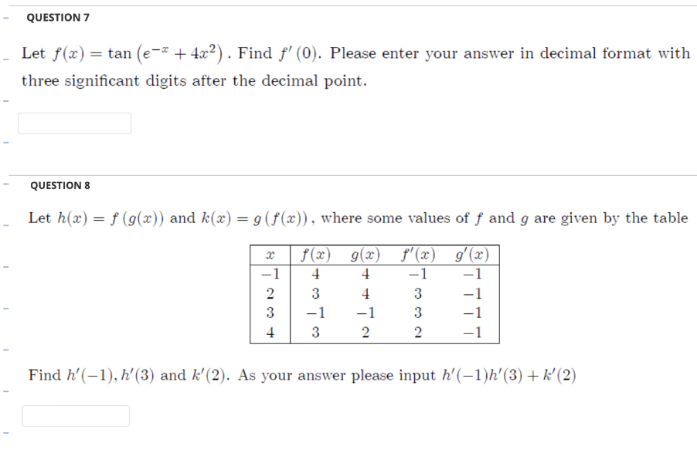Click the answer input field for Question 7
Viewport: 697px width, 463px height.
[x=74, y=123]
